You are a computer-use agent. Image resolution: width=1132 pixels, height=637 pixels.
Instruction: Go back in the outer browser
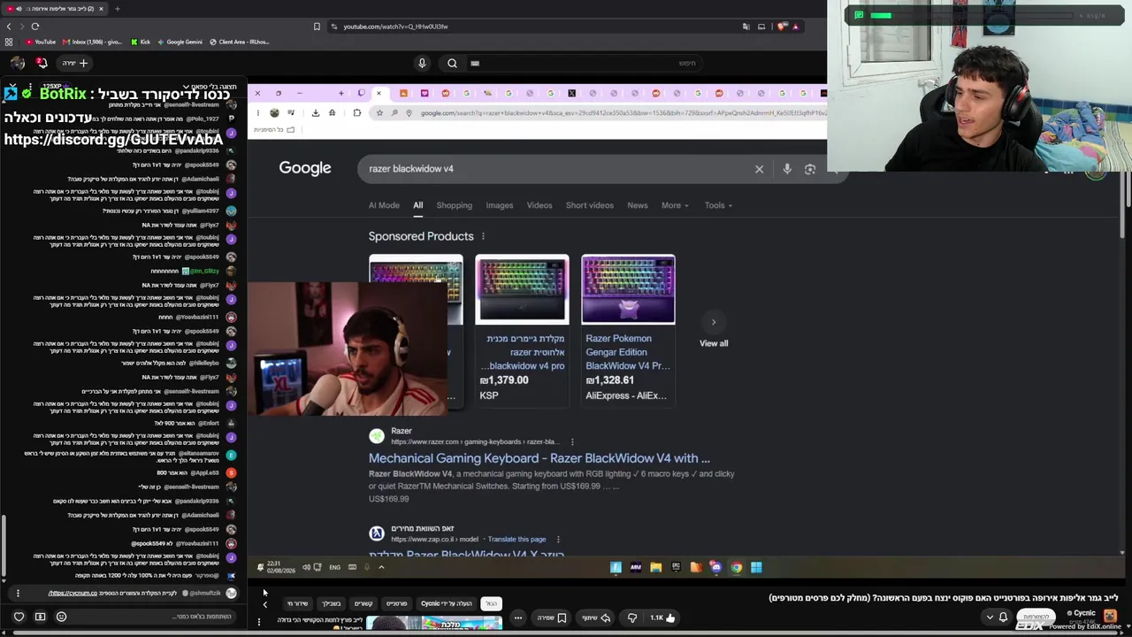(9, 27)
